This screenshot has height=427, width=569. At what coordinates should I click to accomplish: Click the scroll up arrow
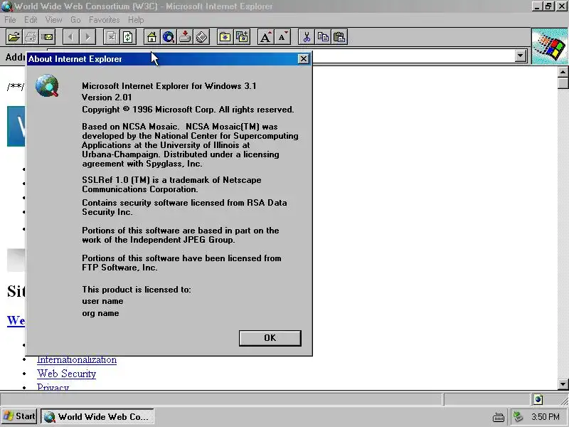click(563, 72)
